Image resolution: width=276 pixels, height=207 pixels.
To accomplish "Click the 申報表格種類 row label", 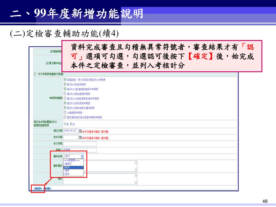I will pos(56,98).
